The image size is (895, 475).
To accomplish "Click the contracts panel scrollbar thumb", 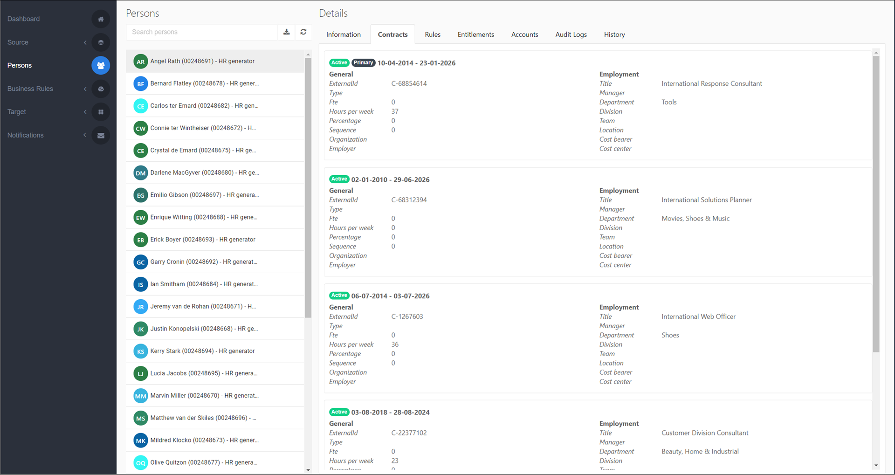I will (x=876, y=204).
